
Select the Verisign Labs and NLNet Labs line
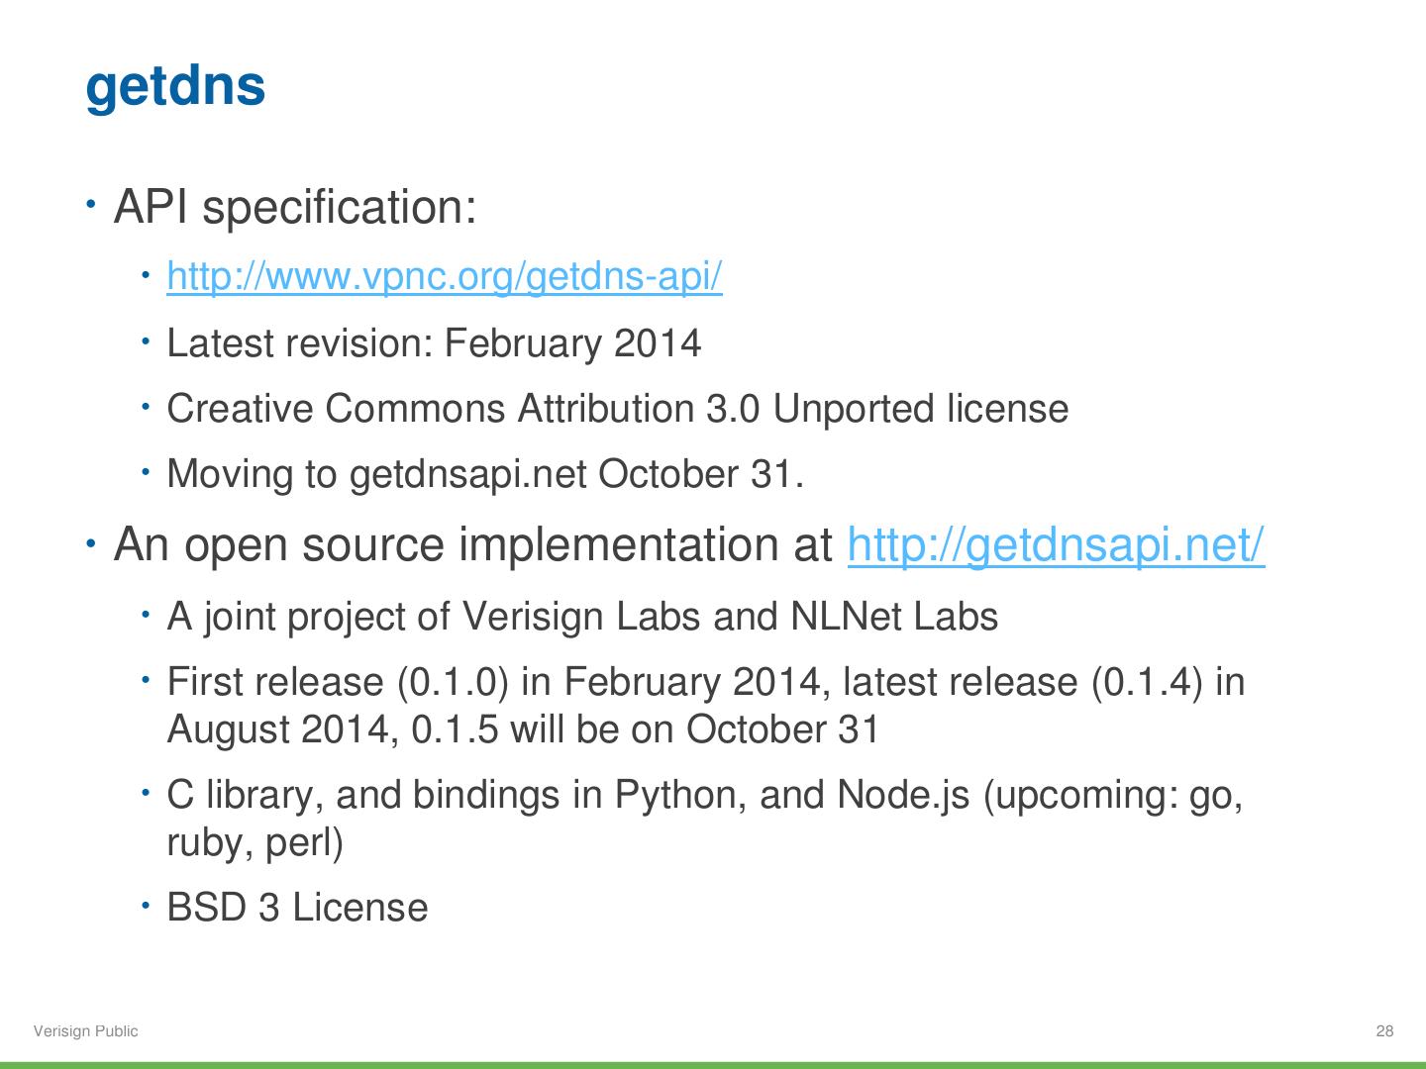tap(582, 617)
